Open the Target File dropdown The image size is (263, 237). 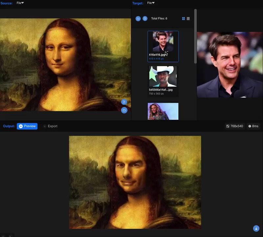(151, 3)
